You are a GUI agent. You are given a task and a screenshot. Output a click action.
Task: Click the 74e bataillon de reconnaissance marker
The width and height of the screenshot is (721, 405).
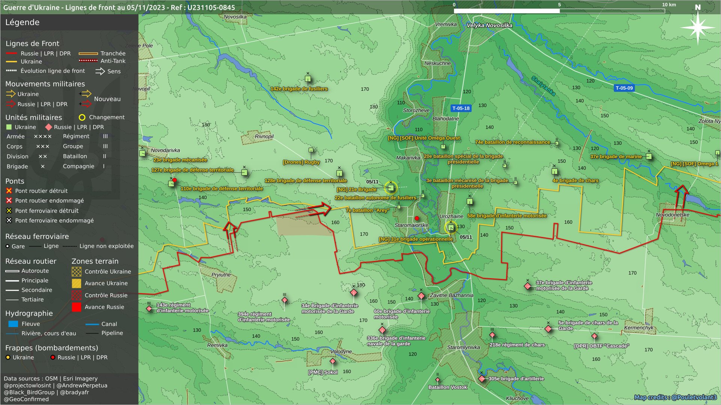click(x=557, y=143)
